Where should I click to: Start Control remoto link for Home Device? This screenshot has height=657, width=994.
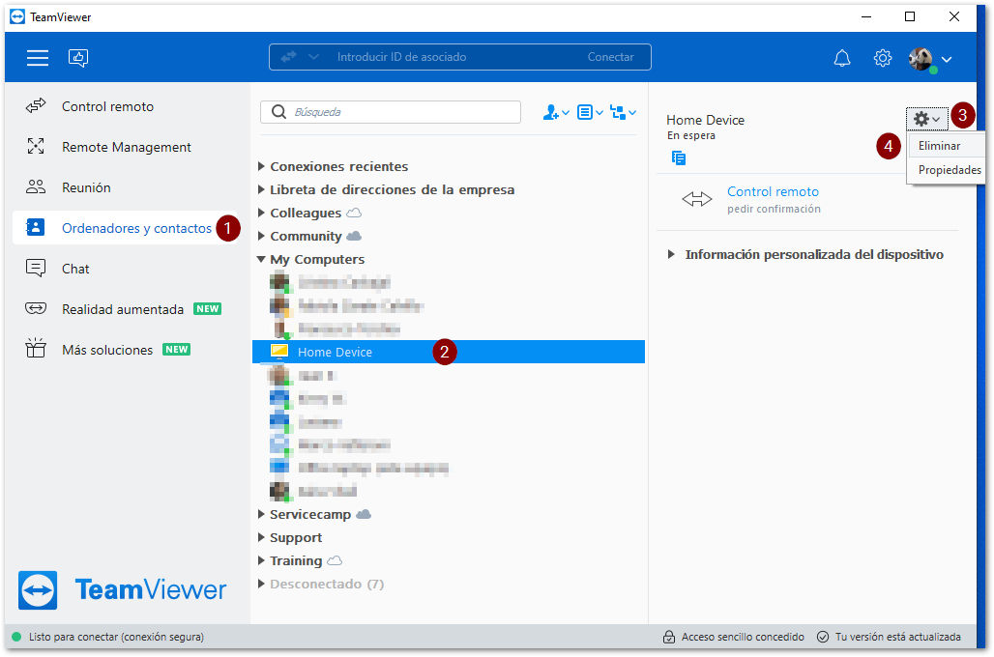coord(773,191)
